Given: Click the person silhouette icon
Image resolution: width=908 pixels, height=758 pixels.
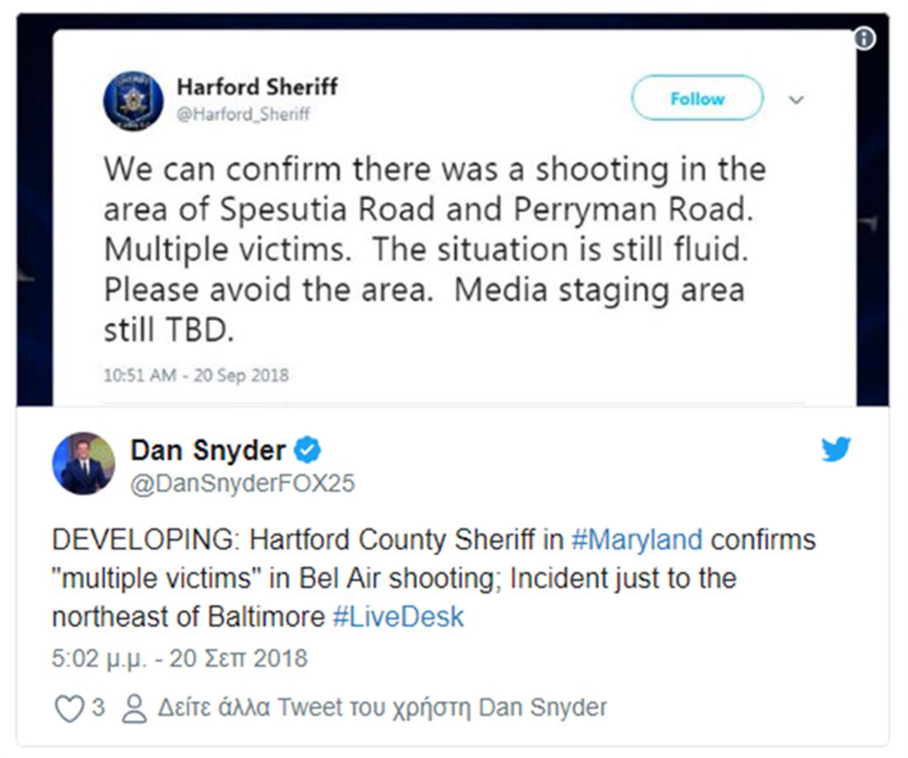Looking at the screenshot, I should pyautogui.click(x=133, y=708).
